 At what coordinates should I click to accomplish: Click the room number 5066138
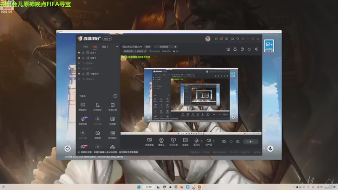point(166,52)
